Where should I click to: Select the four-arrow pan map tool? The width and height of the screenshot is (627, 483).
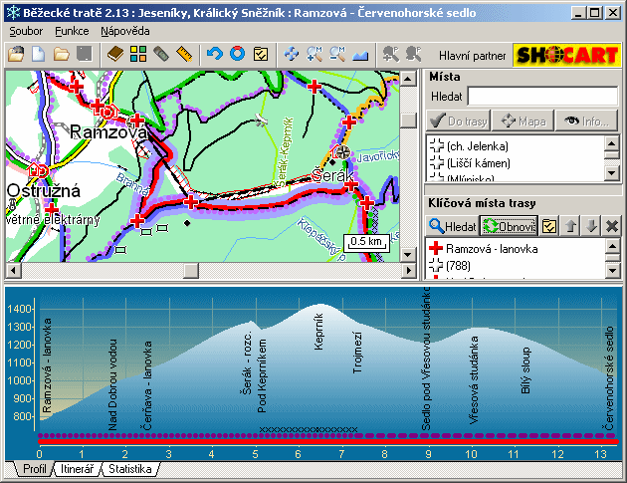[x=292, y=54]
